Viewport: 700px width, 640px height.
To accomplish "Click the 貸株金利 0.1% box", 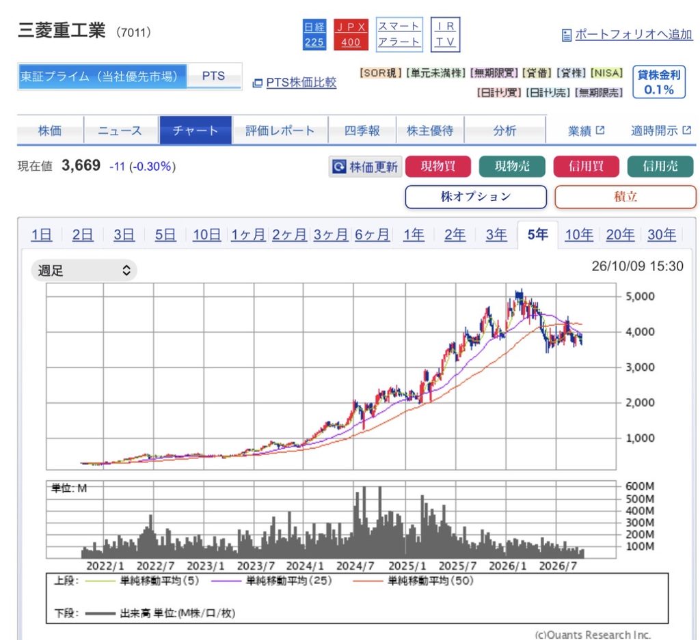I will (x=659, y=81).
